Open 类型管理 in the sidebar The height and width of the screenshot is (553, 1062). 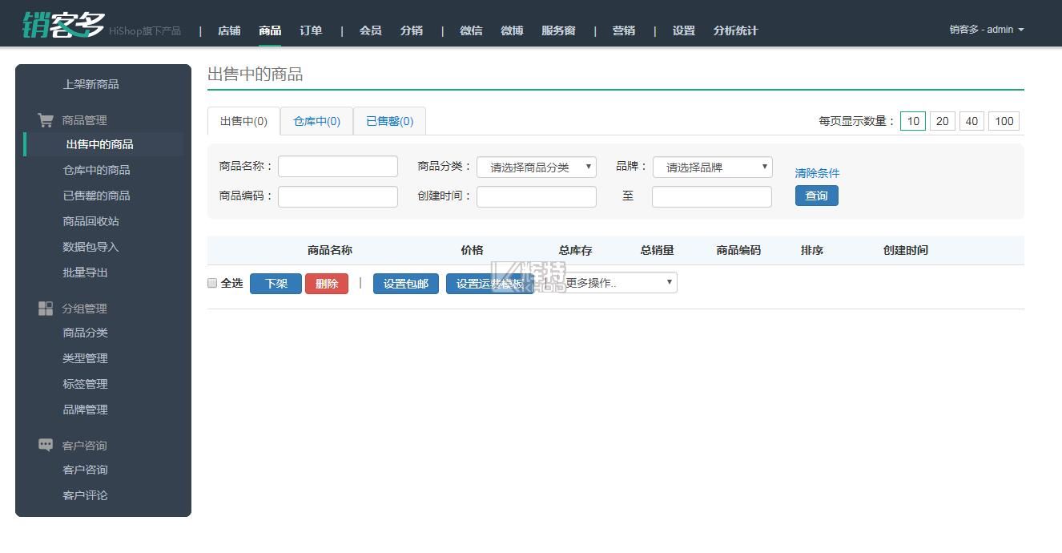pyautogui.click(x=85, y=358)
